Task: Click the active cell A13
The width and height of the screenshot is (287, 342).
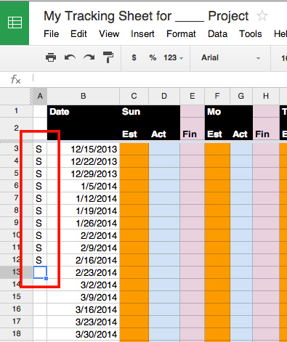Action: tap(40, 272)
